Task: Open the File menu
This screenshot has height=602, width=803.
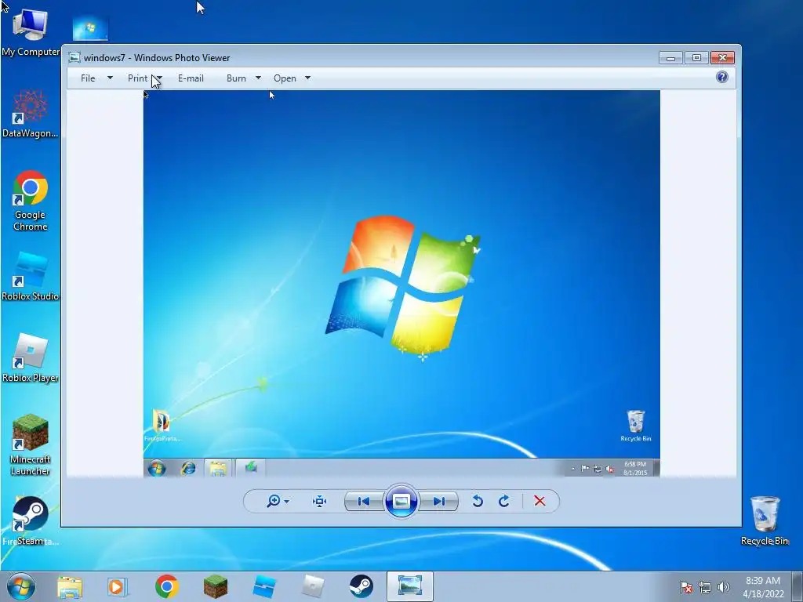Action: [x=88, y=78]
